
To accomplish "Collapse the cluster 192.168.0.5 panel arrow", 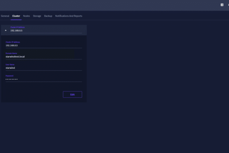I will tap(6, 30).
